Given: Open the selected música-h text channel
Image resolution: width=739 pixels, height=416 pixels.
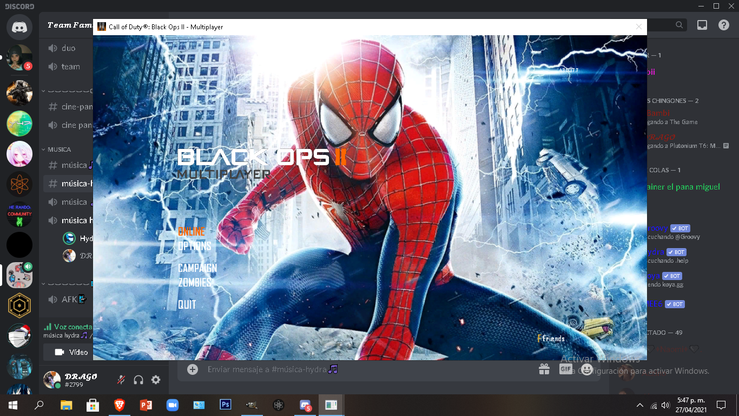Looking at the screenshot, I should [x=68, y=184].
